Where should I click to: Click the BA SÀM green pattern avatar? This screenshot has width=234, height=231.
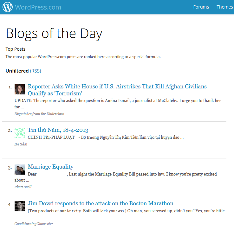coord(20,133)
